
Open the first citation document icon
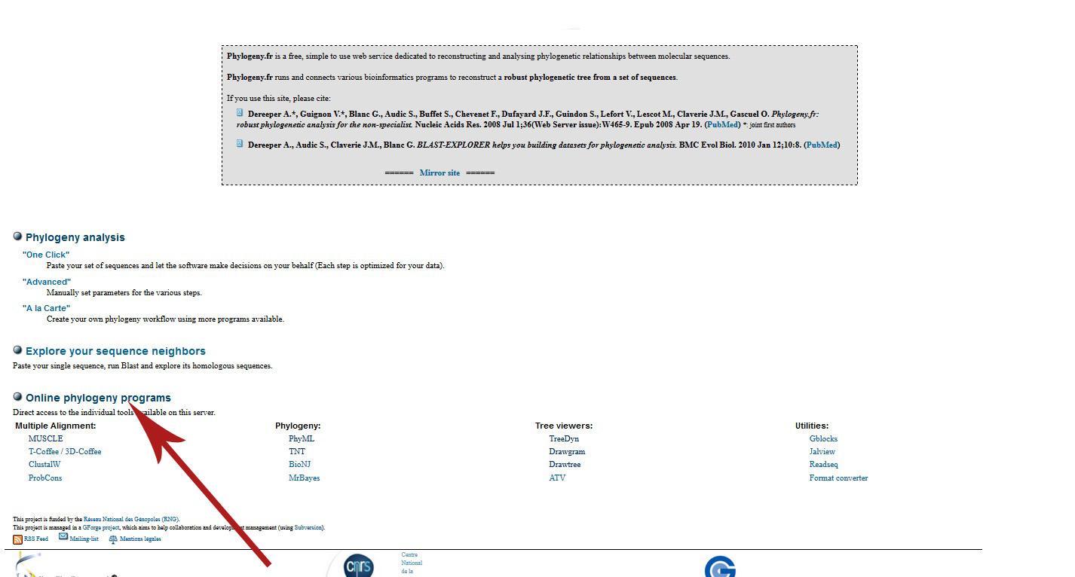(240, 113)
